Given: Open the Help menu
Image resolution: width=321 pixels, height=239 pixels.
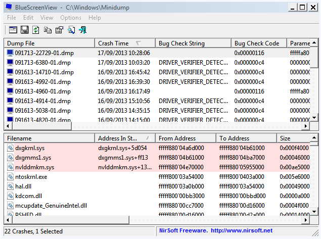Looking at the screenshot, I should (95, 18).
